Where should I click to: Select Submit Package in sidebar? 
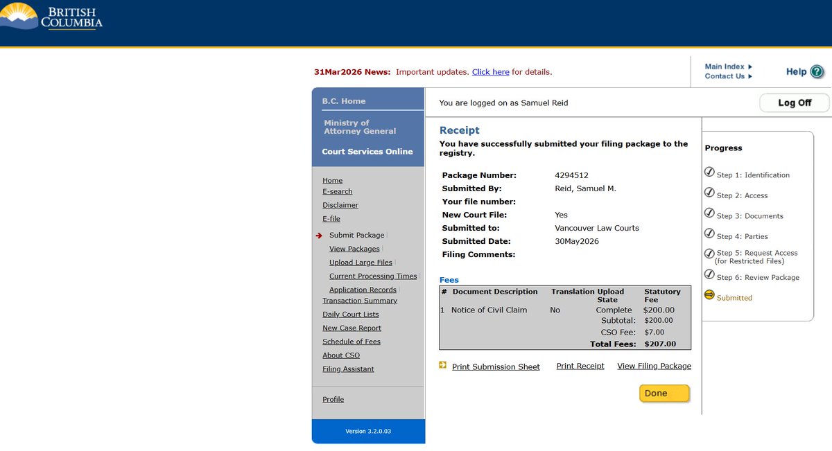click(356, 236)
